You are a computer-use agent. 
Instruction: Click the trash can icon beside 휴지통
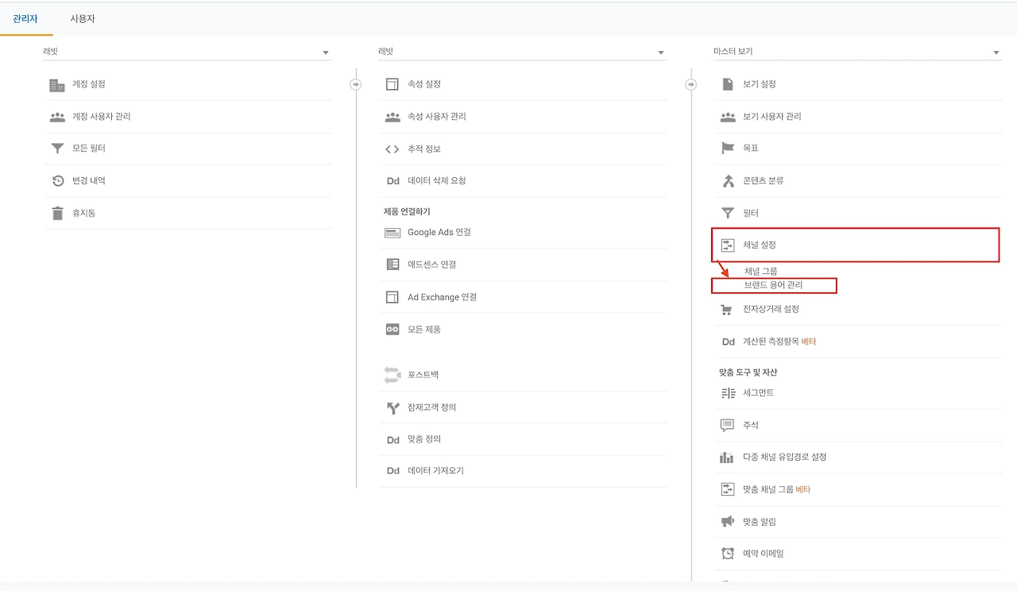[x=57, y=213]
